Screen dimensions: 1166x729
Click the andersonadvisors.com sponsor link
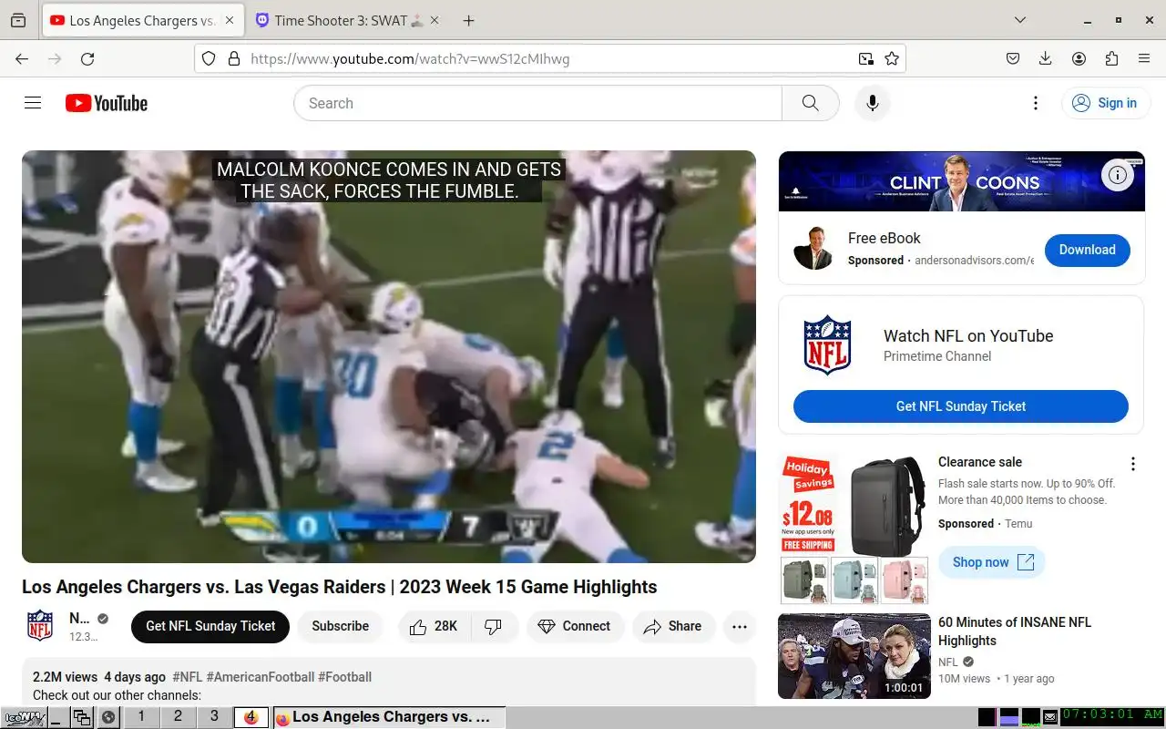pyautogui.click(x=975, y=261)
